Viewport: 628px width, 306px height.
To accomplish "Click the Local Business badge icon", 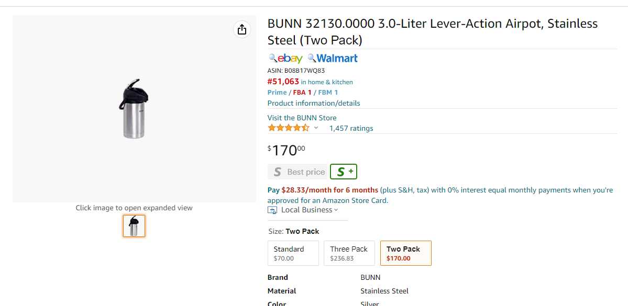I will coord(272,210).
